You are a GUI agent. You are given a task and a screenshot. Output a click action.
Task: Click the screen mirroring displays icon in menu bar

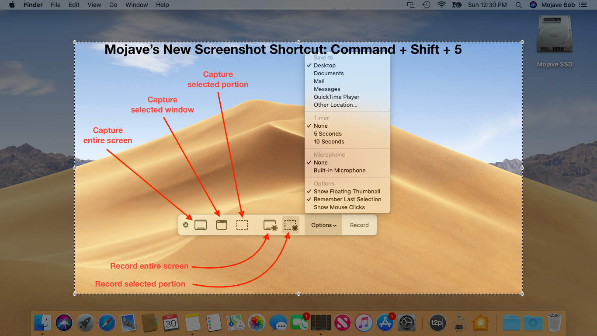[411, 5]
